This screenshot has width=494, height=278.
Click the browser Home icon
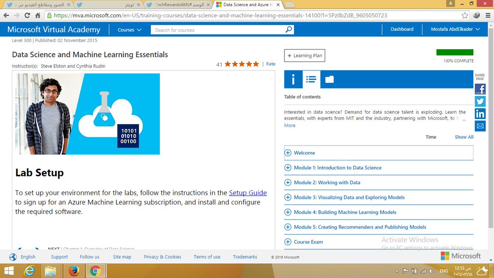[x=37, y=15]
